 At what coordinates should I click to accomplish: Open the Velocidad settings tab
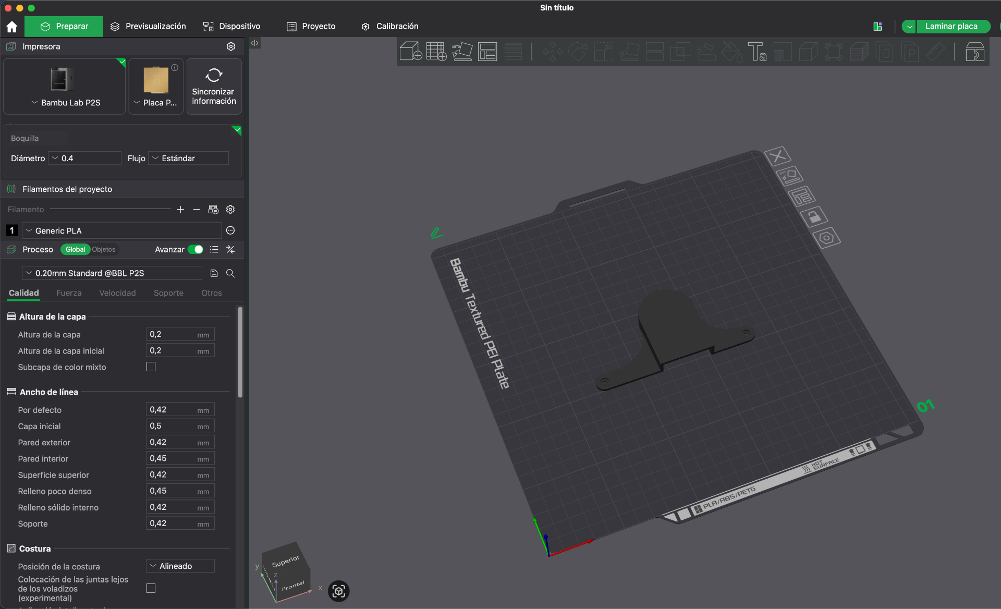[x=117, y=293]
